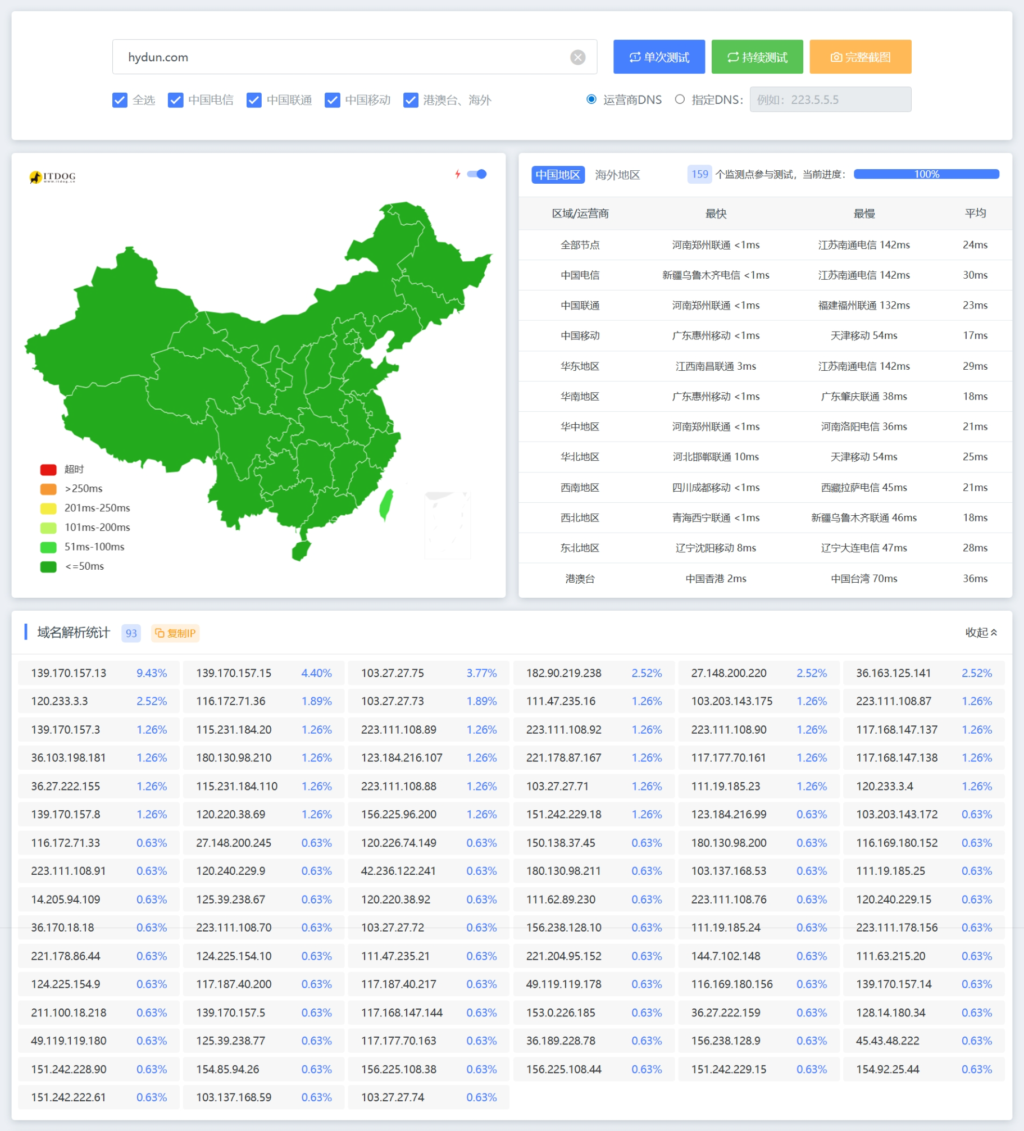The width and height of the screenshot is (1024, 1131).
Task: Click the 最慢 column header
Action: coord(864,214)
